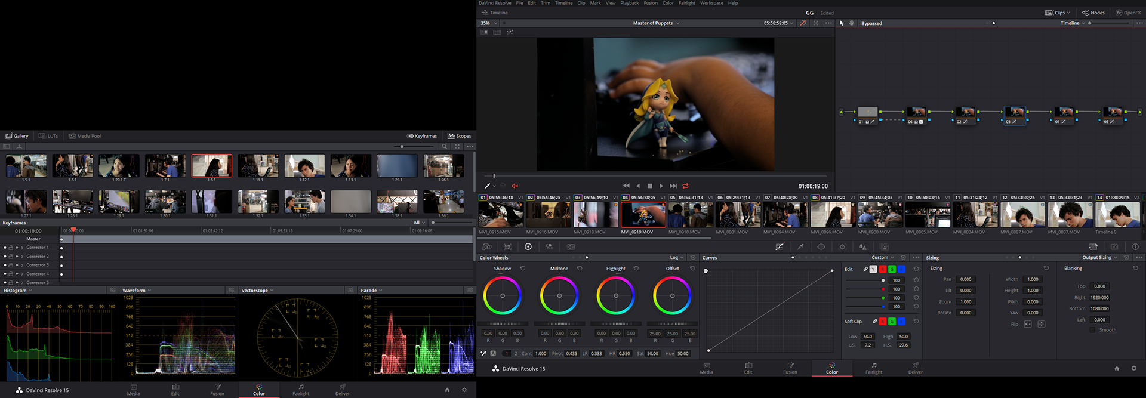Open the Media Pool panel
Viewport: 1146px width, 398px height.
[x=85, y=136]
